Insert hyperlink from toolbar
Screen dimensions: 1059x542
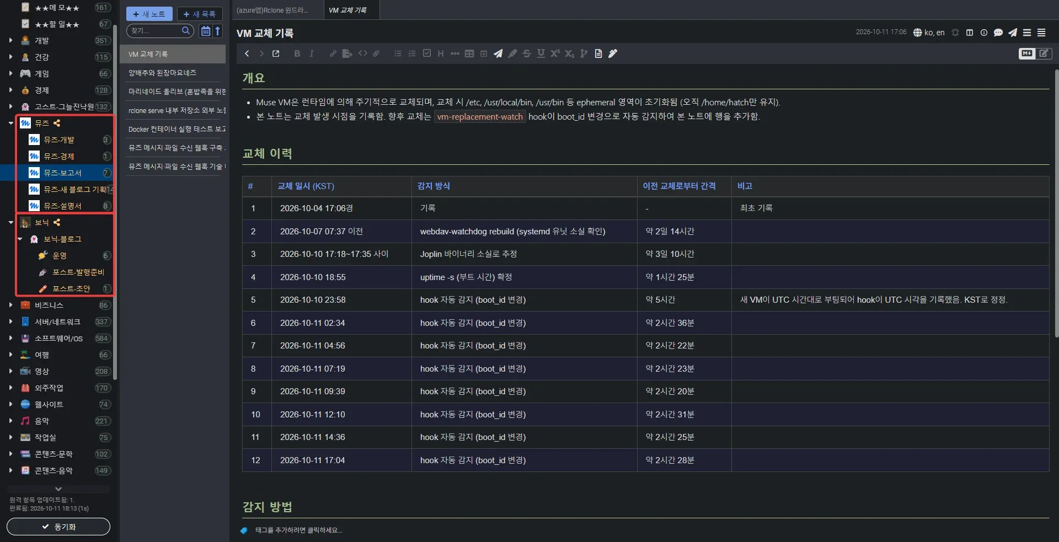[x=333, y=53]
